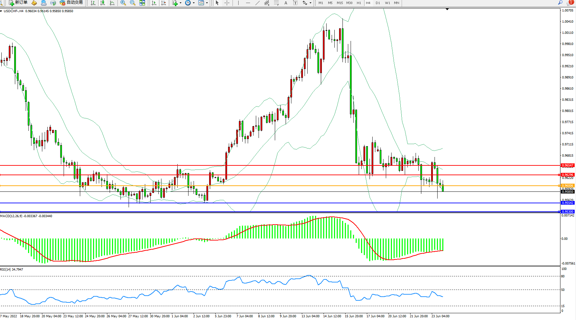This screenshot has height=320, width=576.
Task: Click the orange 0.96006 price level marker
Action: pyautogui.click(x=568, y=186)
